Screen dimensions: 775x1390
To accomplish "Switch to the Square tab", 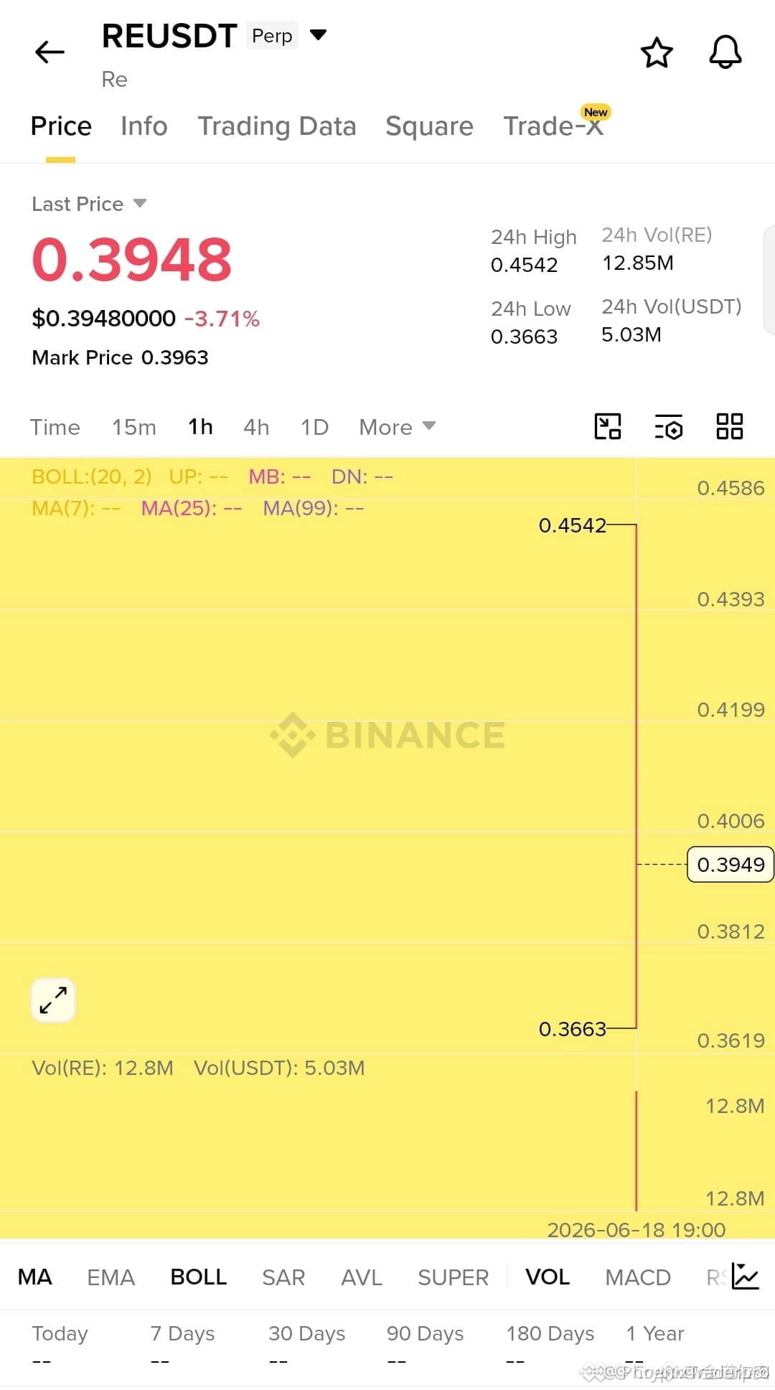I will point(429,126).
